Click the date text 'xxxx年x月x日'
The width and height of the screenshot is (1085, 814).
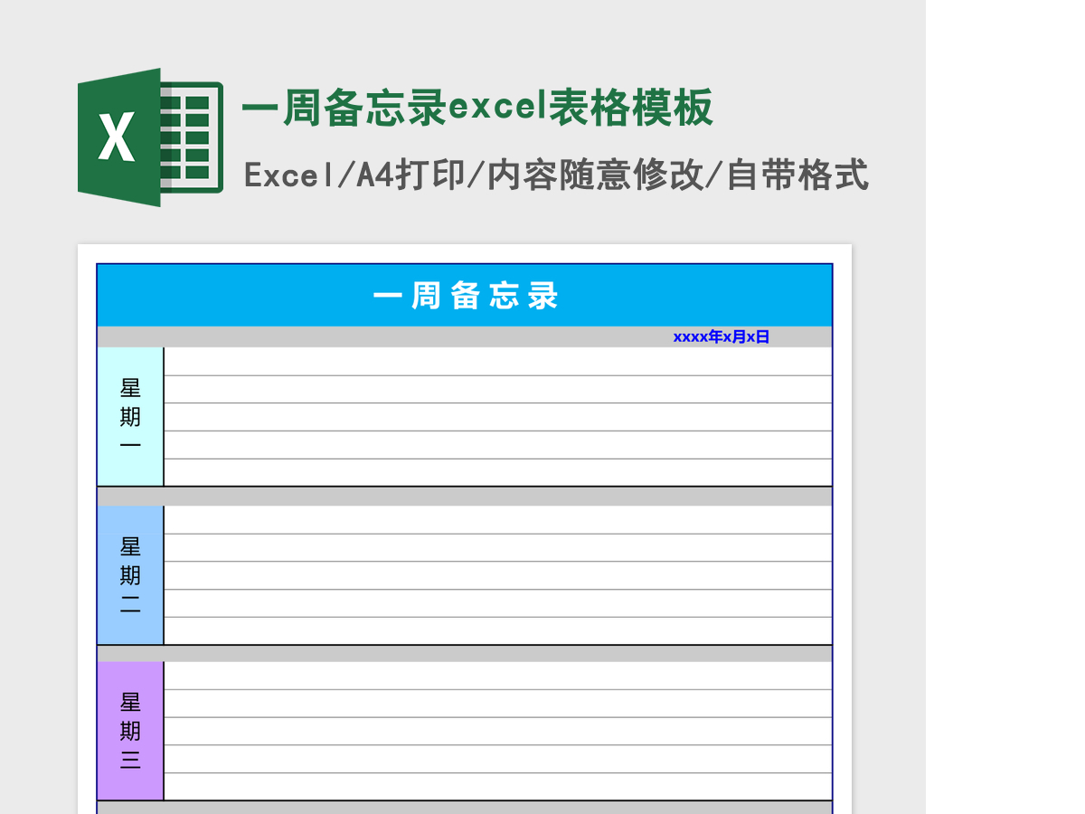721,337
